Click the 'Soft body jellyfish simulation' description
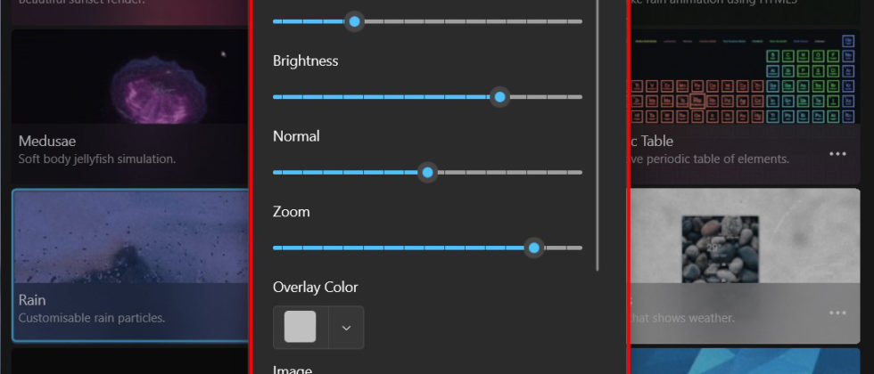Screen dimensions: 874x374 [x=96, y=159]
